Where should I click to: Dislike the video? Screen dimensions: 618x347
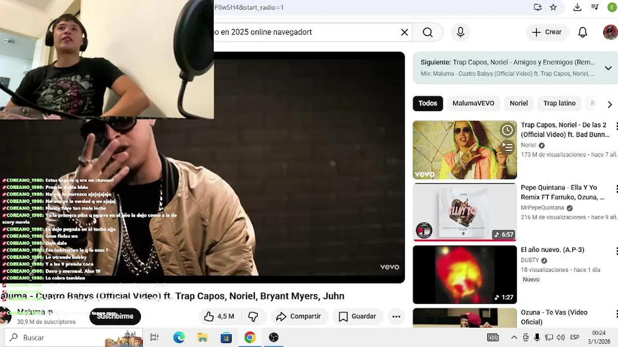coord(253,316)
